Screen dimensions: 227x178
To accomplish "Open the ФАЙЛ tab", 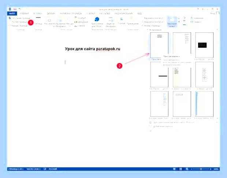I will point(12,14).
